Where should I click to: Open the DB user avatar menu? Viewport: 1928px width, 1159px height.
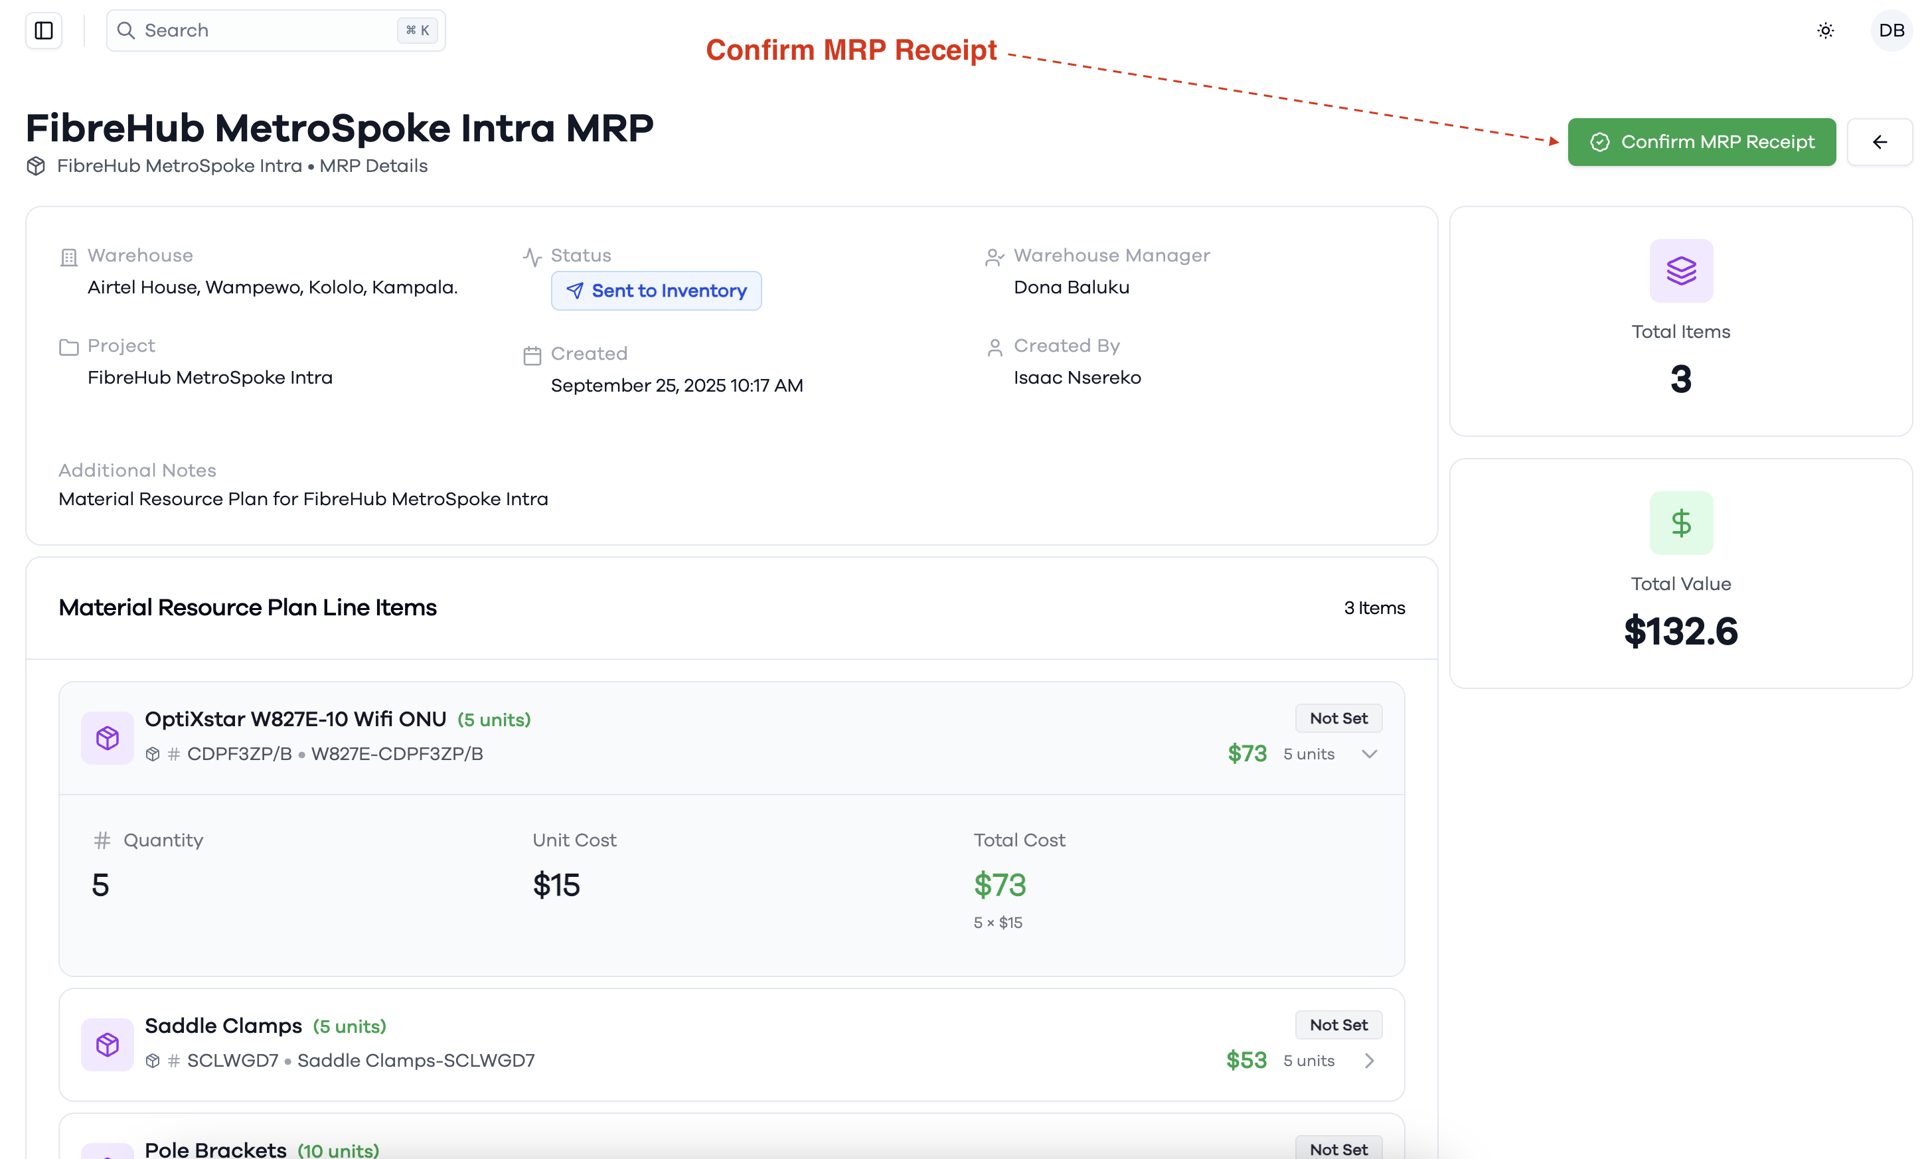click(1891, 31)
